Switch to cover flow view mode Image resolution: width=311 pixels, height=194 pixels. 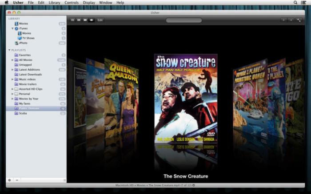click(x=92, y=20)
